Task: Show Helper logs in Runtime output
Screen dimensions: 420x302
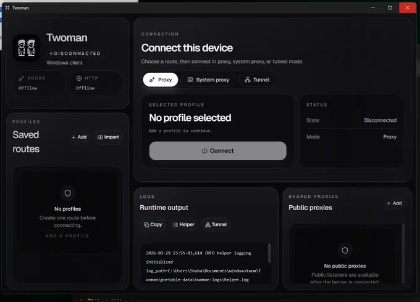Action: tap(184, 224)
